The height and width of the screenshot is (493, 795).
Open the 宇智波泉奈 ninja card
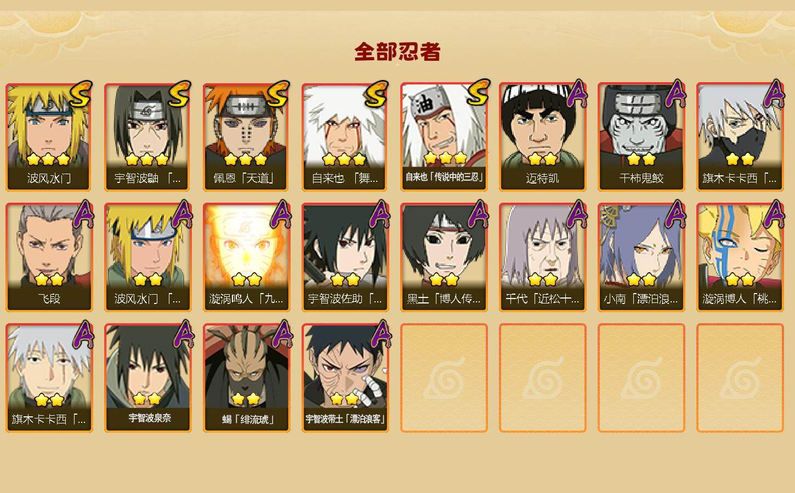click(148, 378)
